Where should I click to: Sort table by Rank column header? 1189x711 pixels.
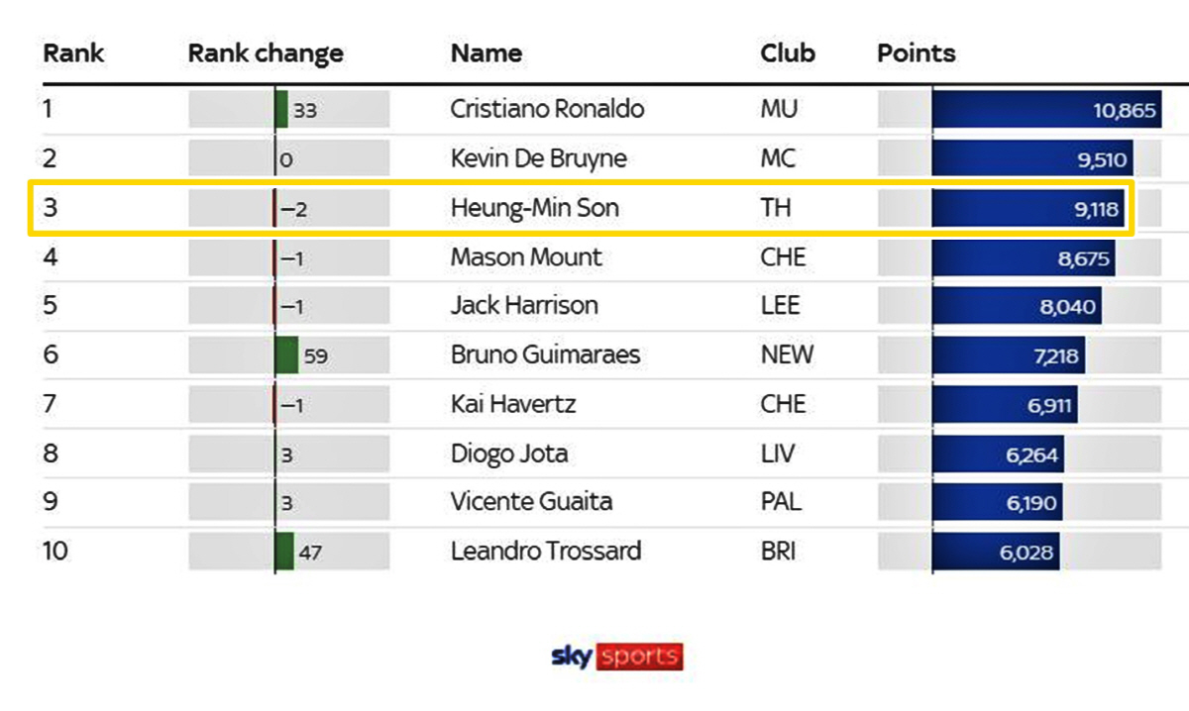coord(73,52)
